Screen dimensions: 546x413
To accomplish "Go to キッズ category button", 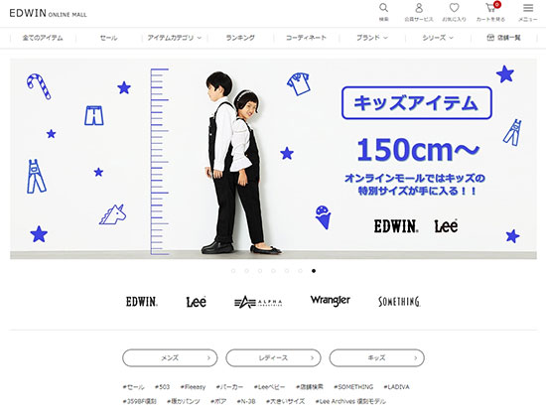I will coord(377,357).
